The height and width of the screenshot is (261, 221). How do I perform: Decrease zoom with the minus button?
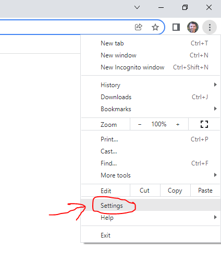coord(140,124)
